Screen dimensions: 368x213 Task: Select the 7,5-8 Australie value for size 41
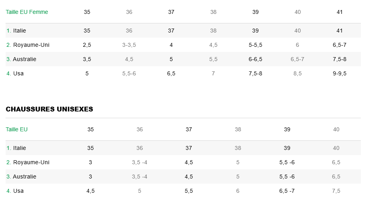pos(339,59)
